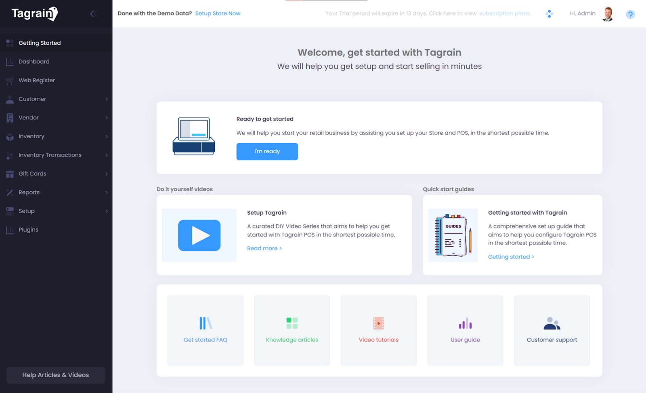Click the Setup Store Now link
646x393 pixels.
218,13
